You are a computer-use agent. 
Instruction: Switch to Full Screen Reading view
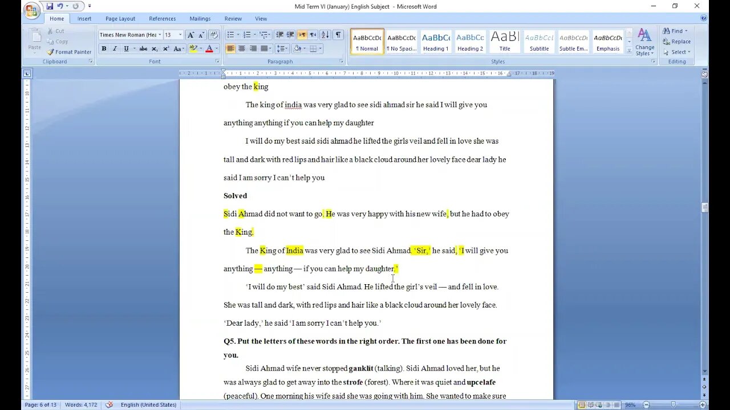(592, 405)
